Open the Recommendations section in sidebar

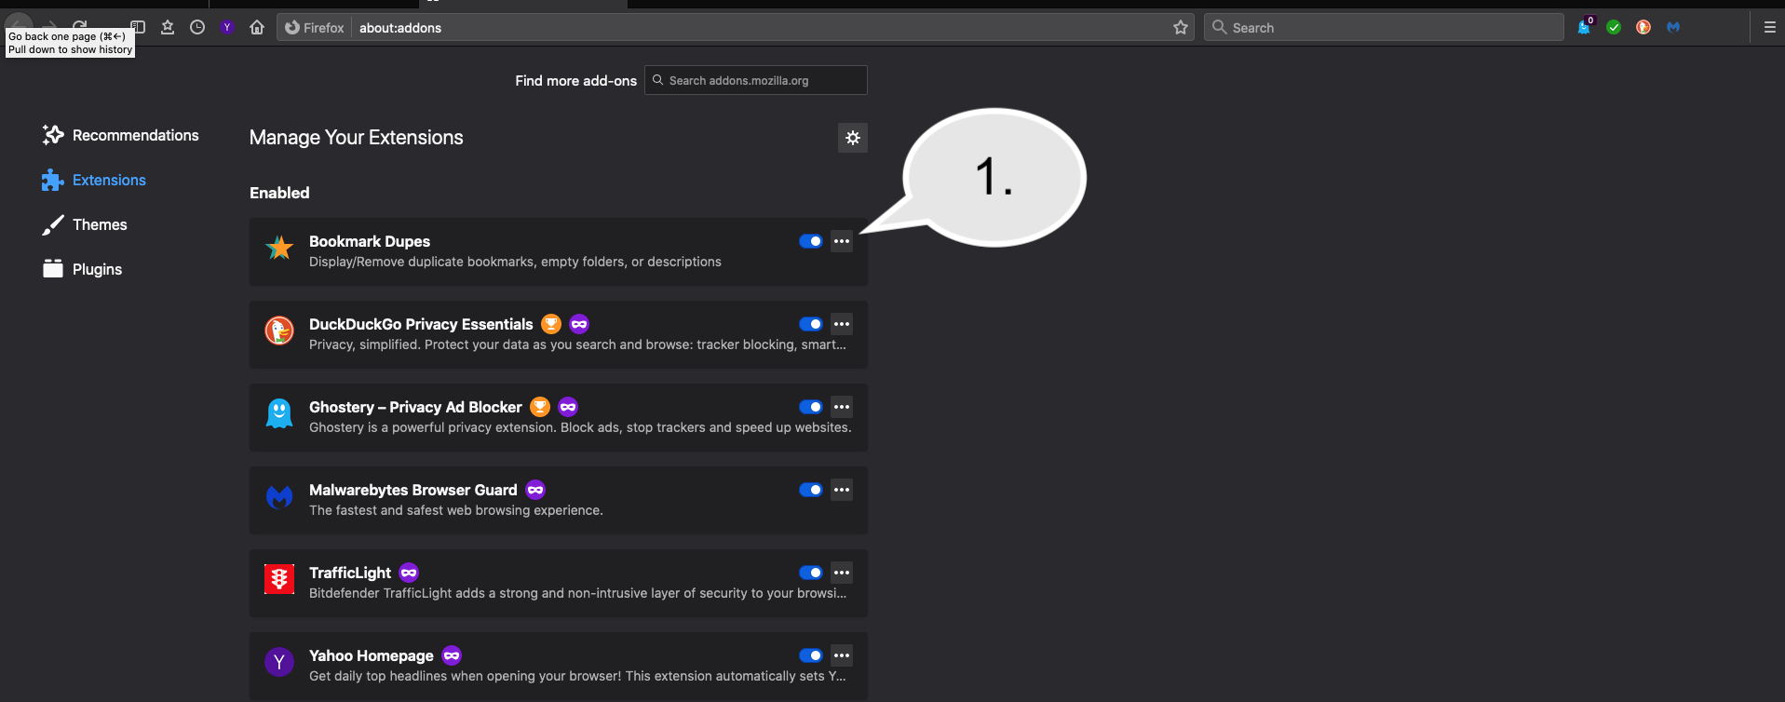point(120,135)
